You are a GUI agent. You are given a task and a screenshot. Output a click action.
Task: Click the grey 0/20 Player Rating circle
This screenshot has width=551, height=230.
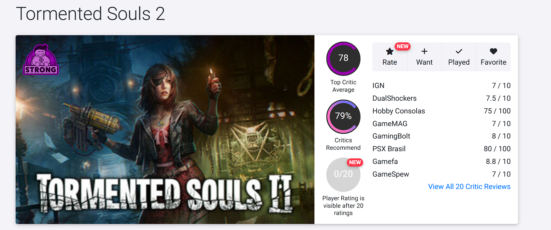[x=343, y=174]
